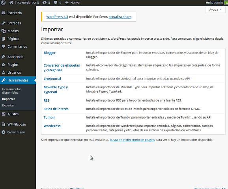Click the WP-Filebase file icon
Viewport: 228px width, 189px height.
[4, 124]
